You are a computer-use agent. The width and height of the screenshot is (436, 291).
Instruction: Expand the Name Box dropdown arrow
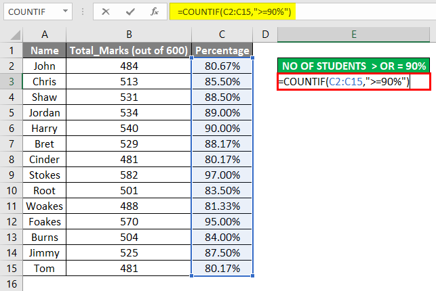pos(65,12)
